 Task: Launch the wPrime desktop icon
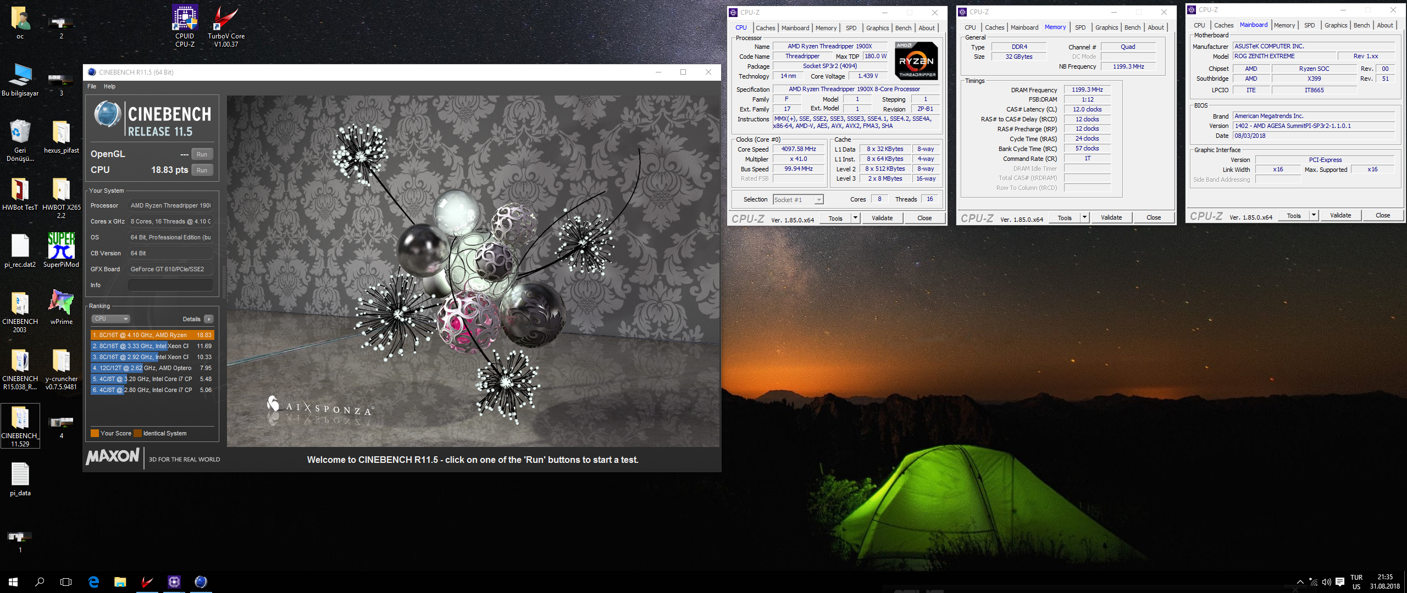(62, 307)
